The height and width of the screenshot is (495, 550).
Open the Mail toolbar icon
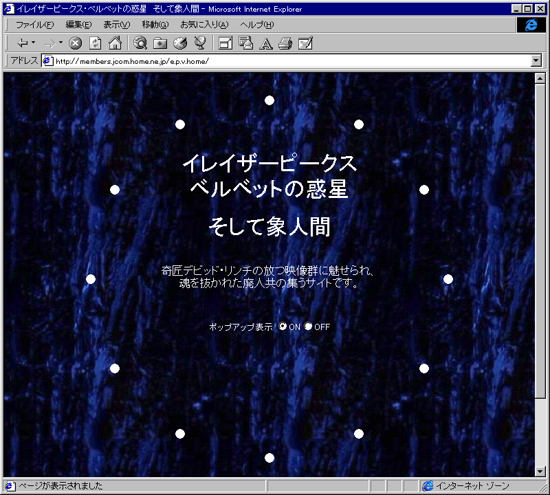point(245,43)
